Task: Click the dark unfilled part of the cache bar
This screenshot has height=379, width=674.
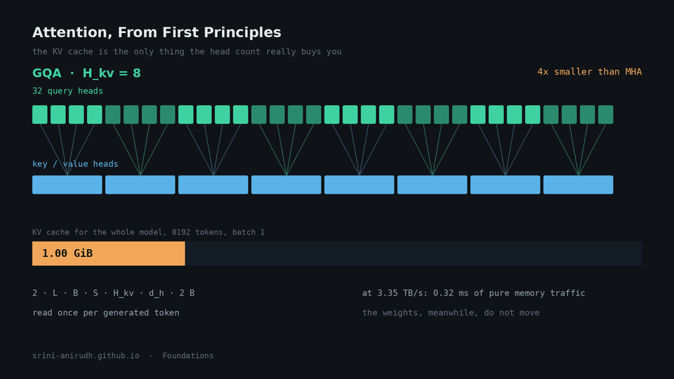Action: [414, 253]
